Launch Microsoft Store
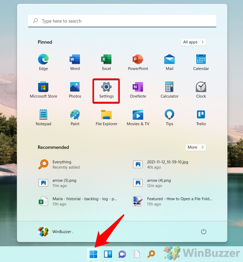The width and height of the screenshot is (243, 262). pos(43,90)
